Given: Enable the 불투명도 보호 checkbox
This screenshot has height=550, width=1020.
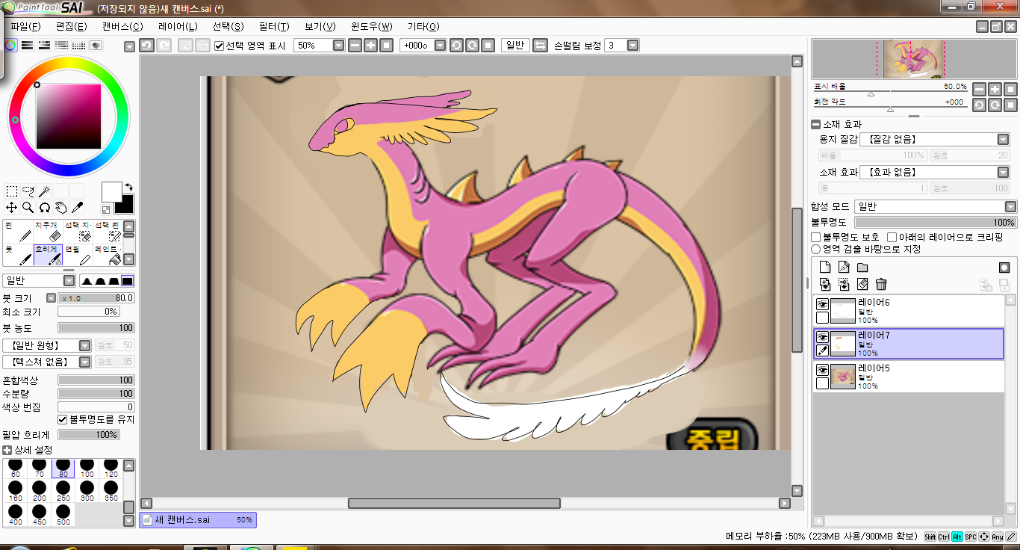Looking at the screenshot, I should pyautogui.click(x=816, y=237).
